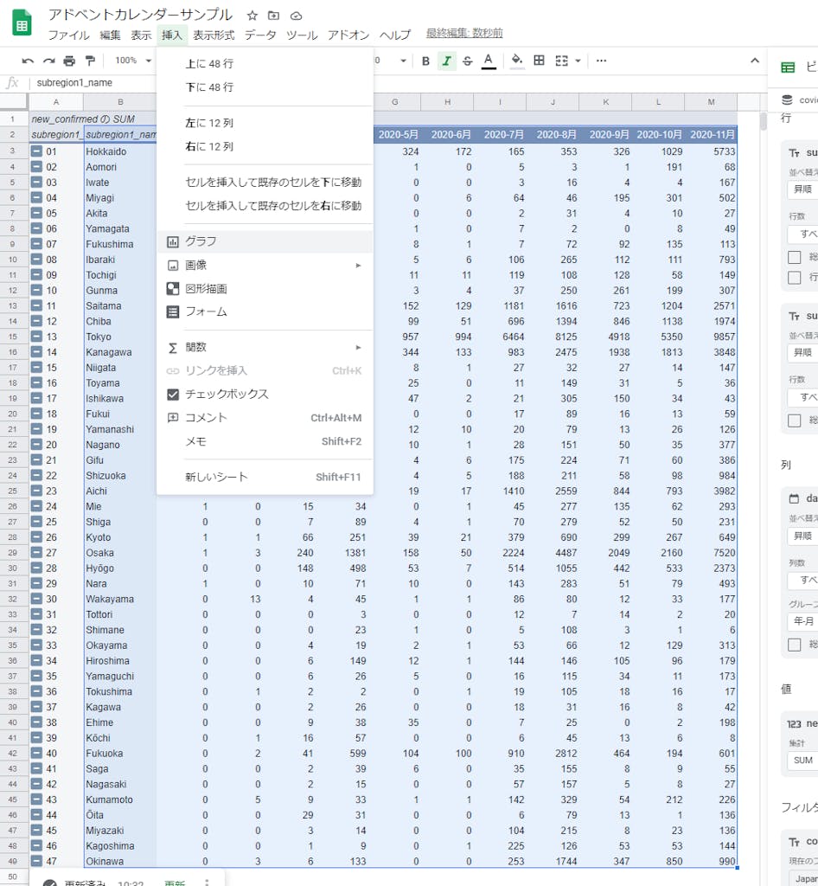Viewport: 818px width, 886px height.
Task: Click the covid data source icon in the side panel
Action: click(x=787, y=100)
